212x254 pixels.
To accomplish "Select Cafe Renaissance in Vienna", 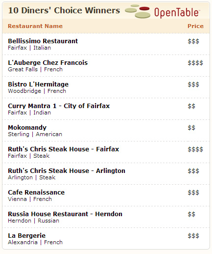I will click(36, 193).
